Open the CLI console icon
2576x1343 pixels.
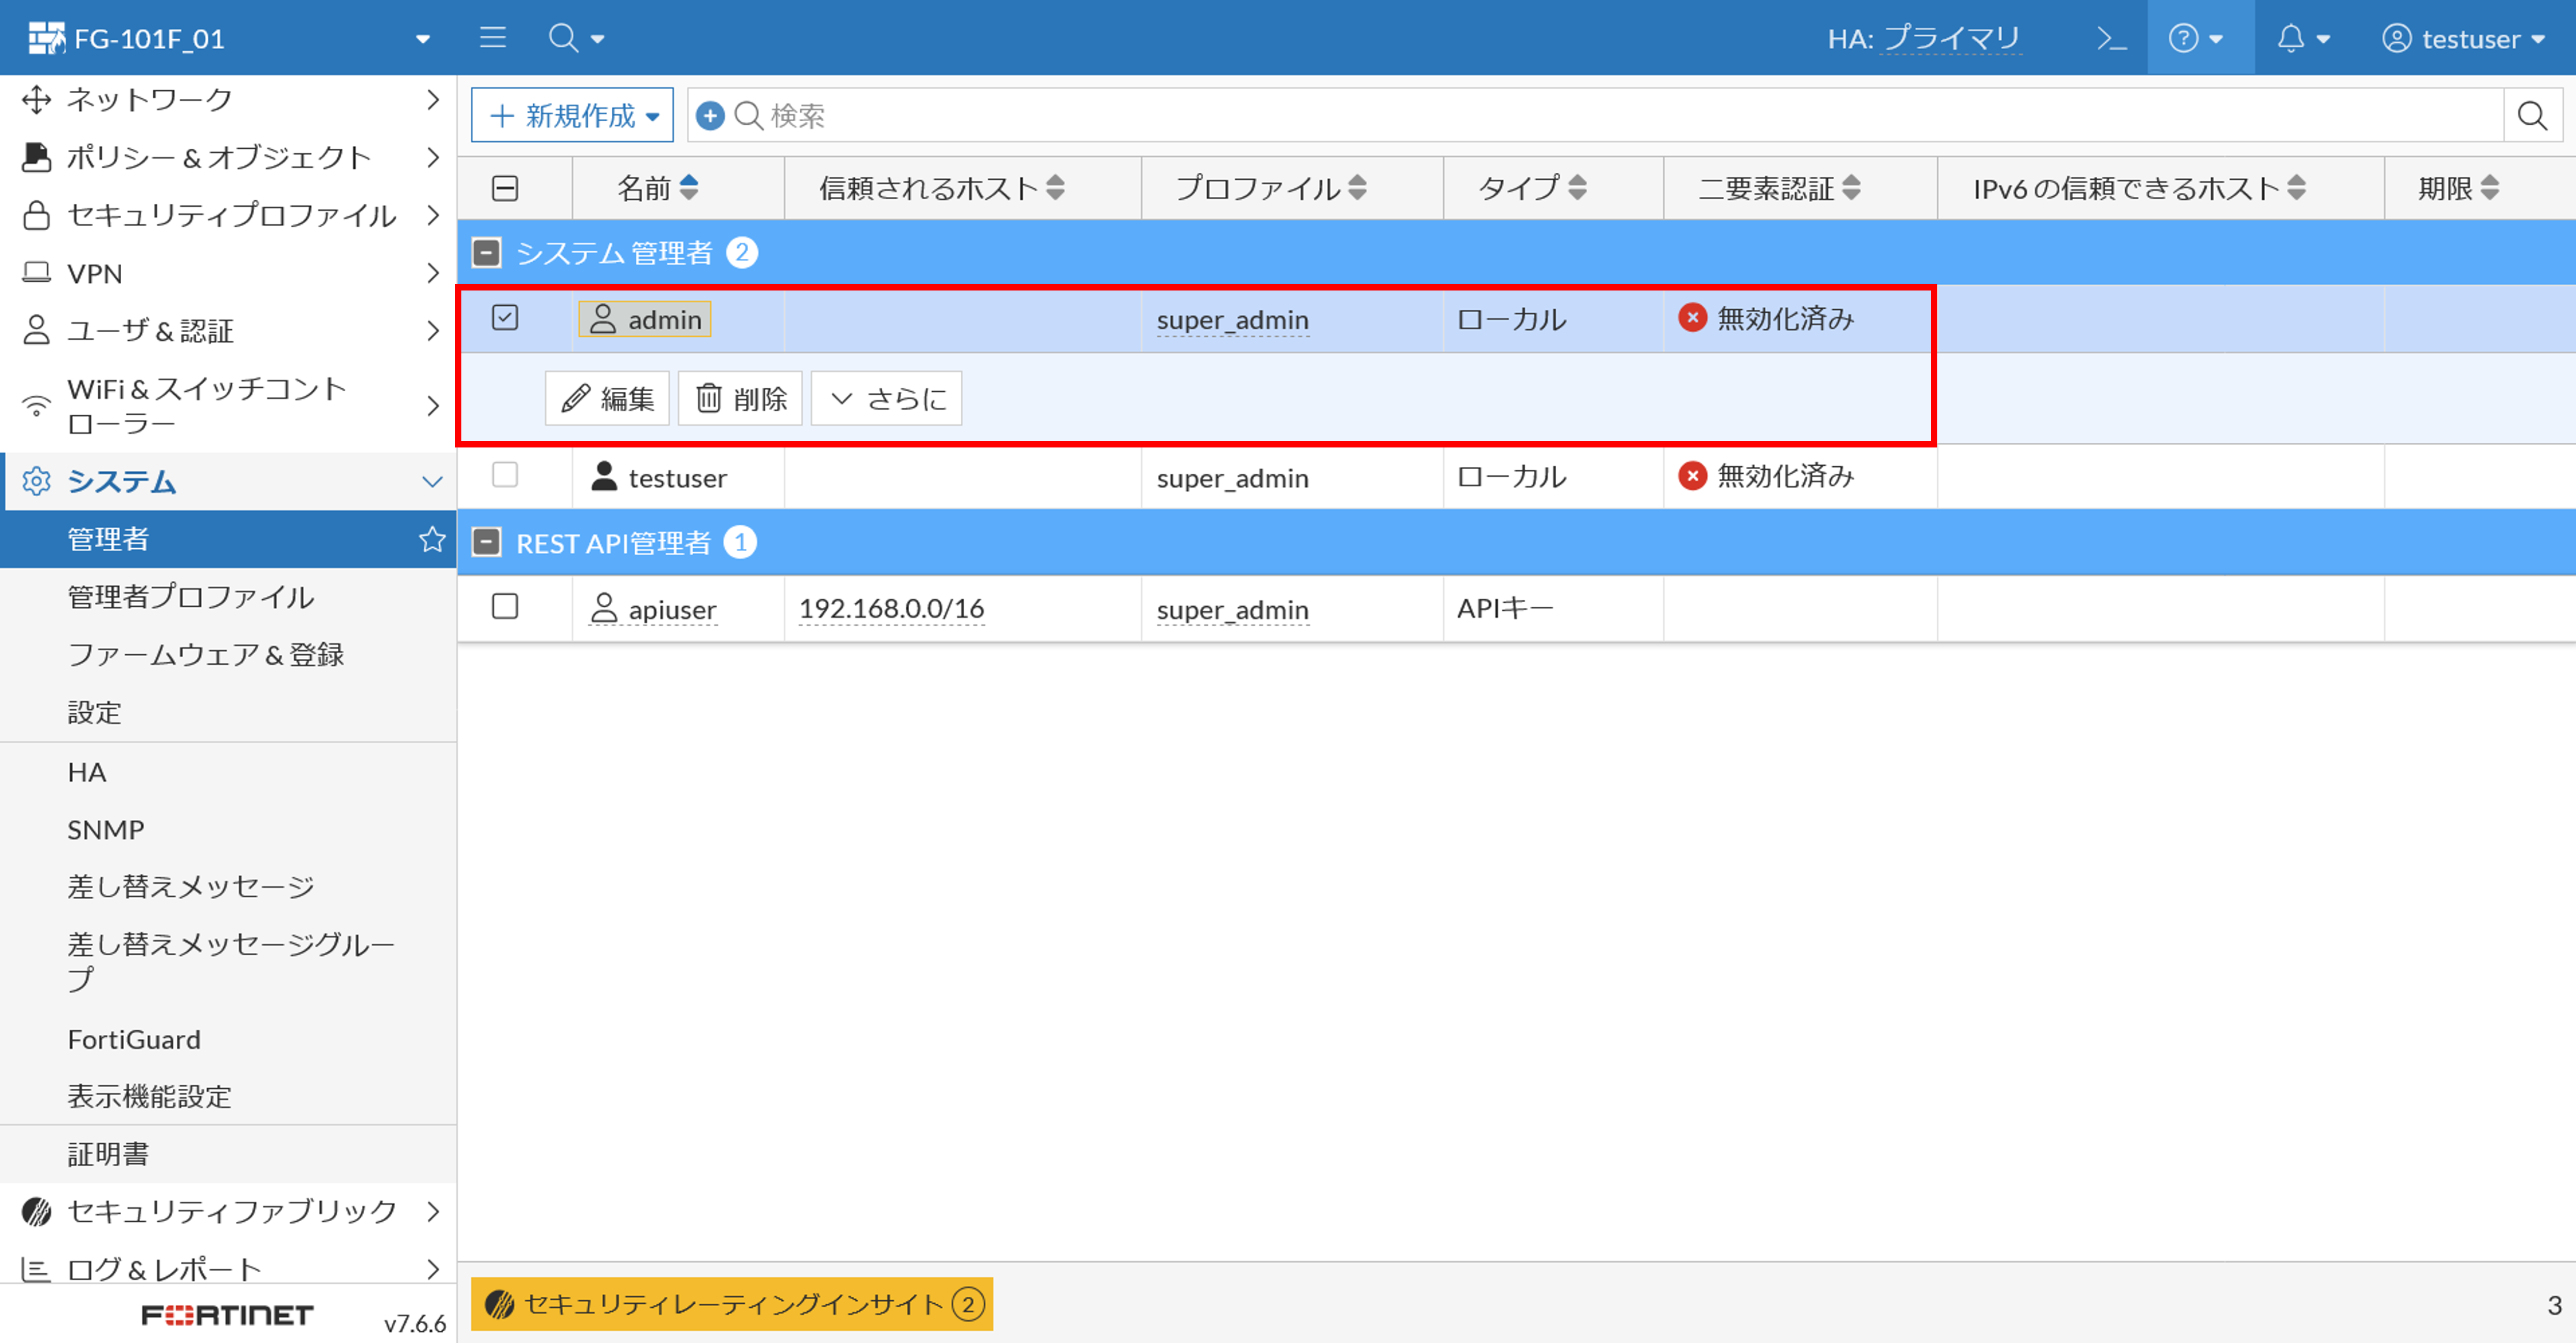point(2111,38)
